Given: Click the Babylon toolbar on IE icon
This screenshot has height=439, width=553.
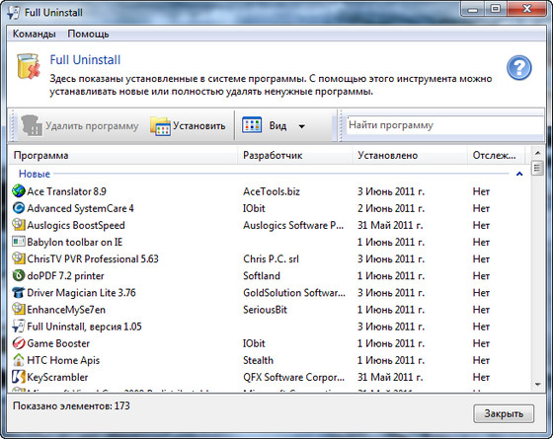Looking at the screenshot, I should point(19,242).
